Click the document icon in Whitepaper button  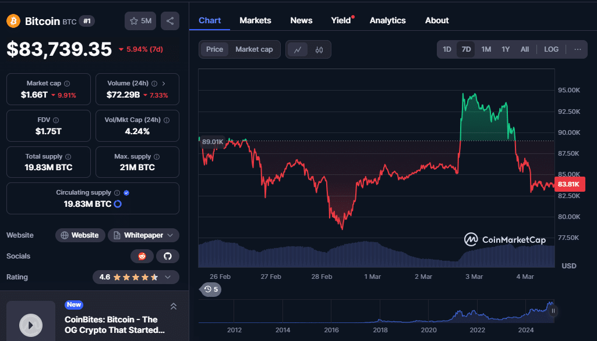pyautogui.click(x=117, y=235)
